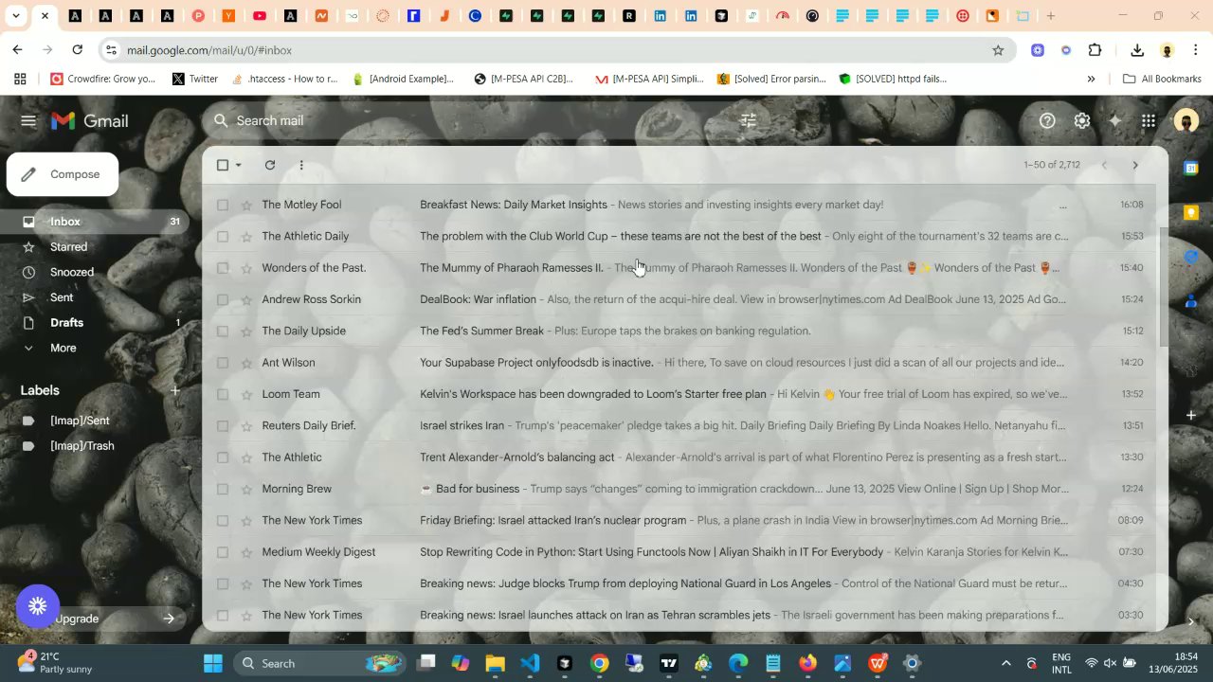This screenshot has width=1213, height=682.
Task: Open Gmail support help icon
Action: click(1047, 121)
